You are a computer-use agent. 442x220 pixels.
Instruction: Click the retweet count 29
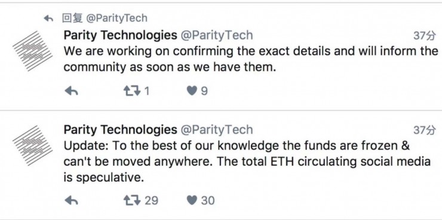coord(151,200)
